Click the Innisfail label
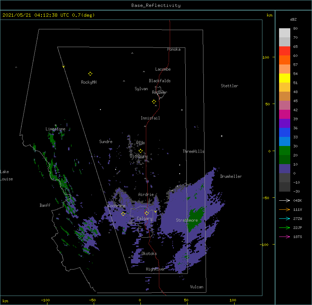This screenshot has width=312, height=305. (150, 118)
